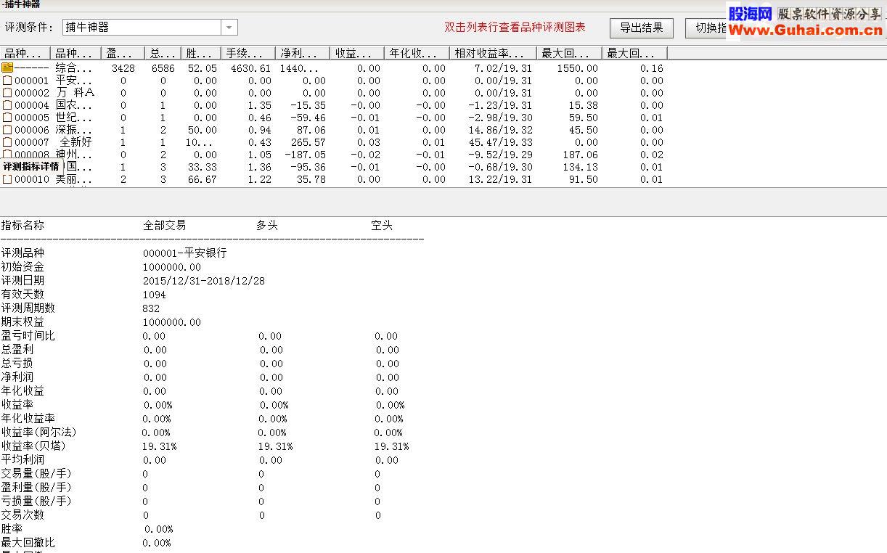This screenshot has width=887, height=553.
Task: Click the 初始资金 value 1000000.00
Action: [x=172, y=267]
